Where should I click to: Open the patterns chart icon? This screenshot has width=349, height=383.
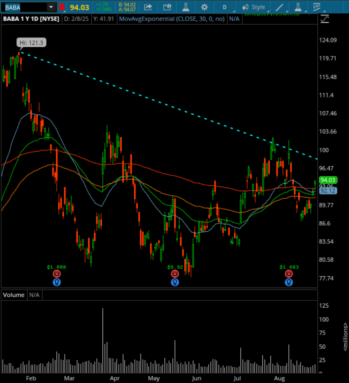click(317, 7)
